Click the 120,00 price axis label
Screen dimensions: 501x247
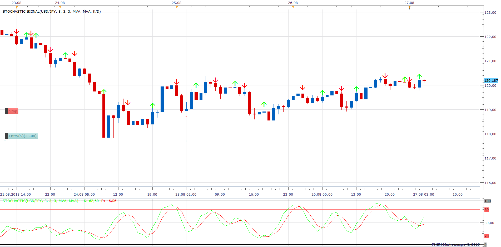(490, 85)
